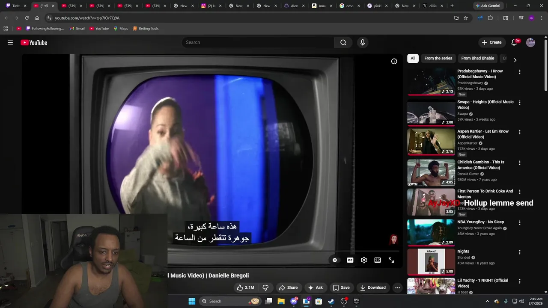Open the Gmail bookmark
This screenshot has height=308, width=548.
pyautogui.click(x=77, y=29)
